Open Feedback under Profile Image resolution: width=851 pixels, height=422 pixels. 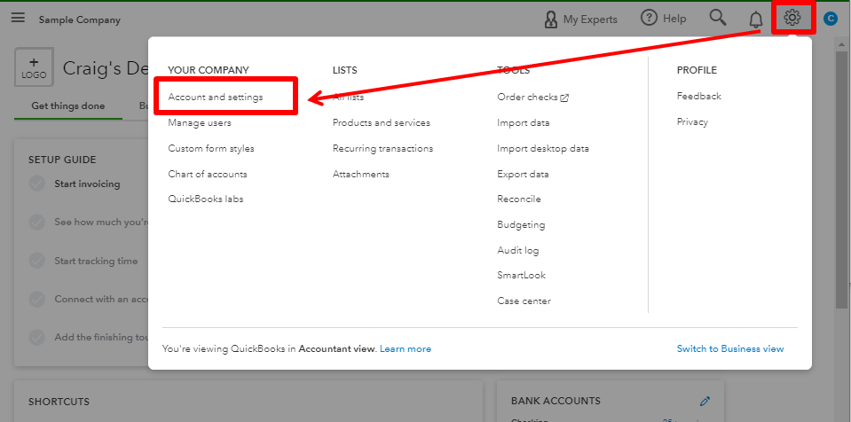click(x=698, y=96)
